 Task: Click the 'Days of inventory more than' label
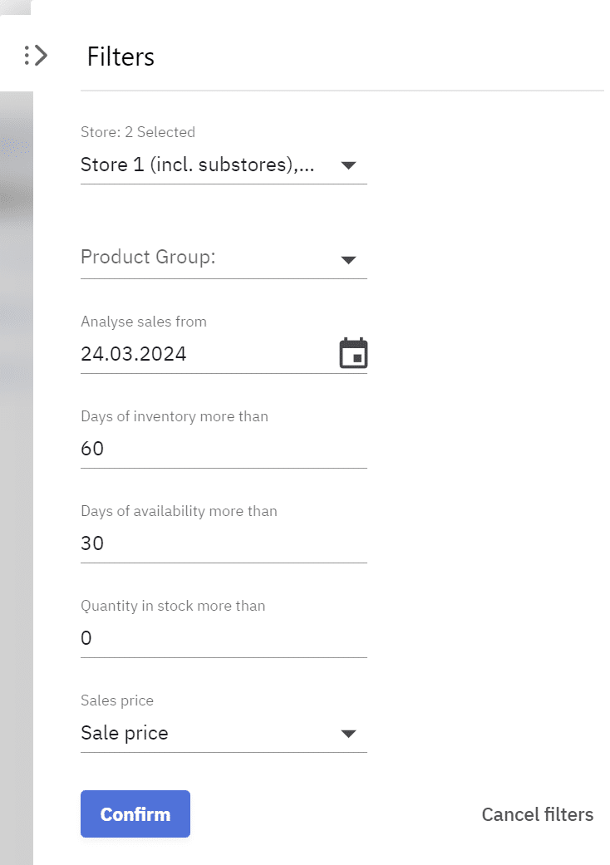click(x=175, y=416)
